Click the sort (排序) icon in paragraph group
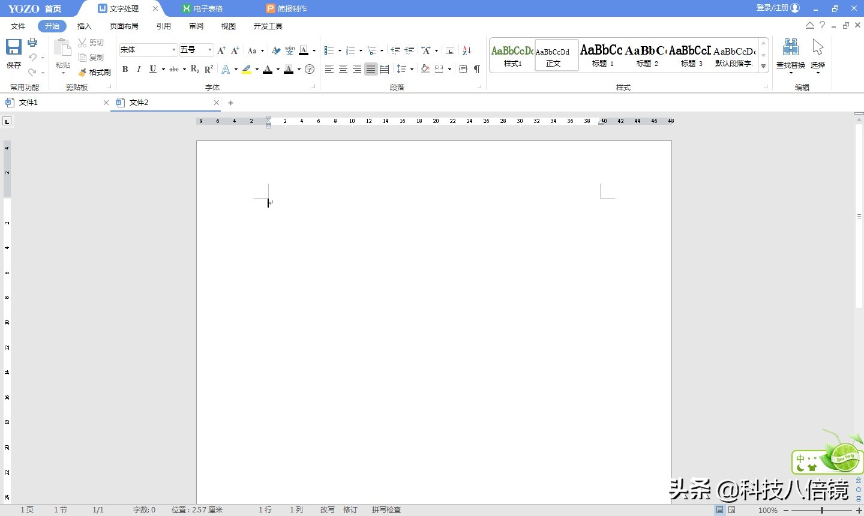864x516 pixels. pos(467,50)
